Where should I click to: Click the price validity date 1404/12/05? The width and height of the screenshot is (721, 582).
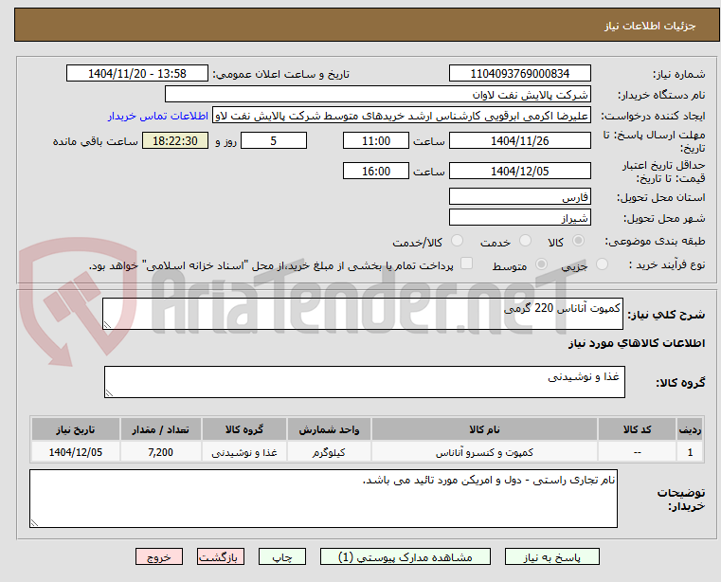pos(519,172)
